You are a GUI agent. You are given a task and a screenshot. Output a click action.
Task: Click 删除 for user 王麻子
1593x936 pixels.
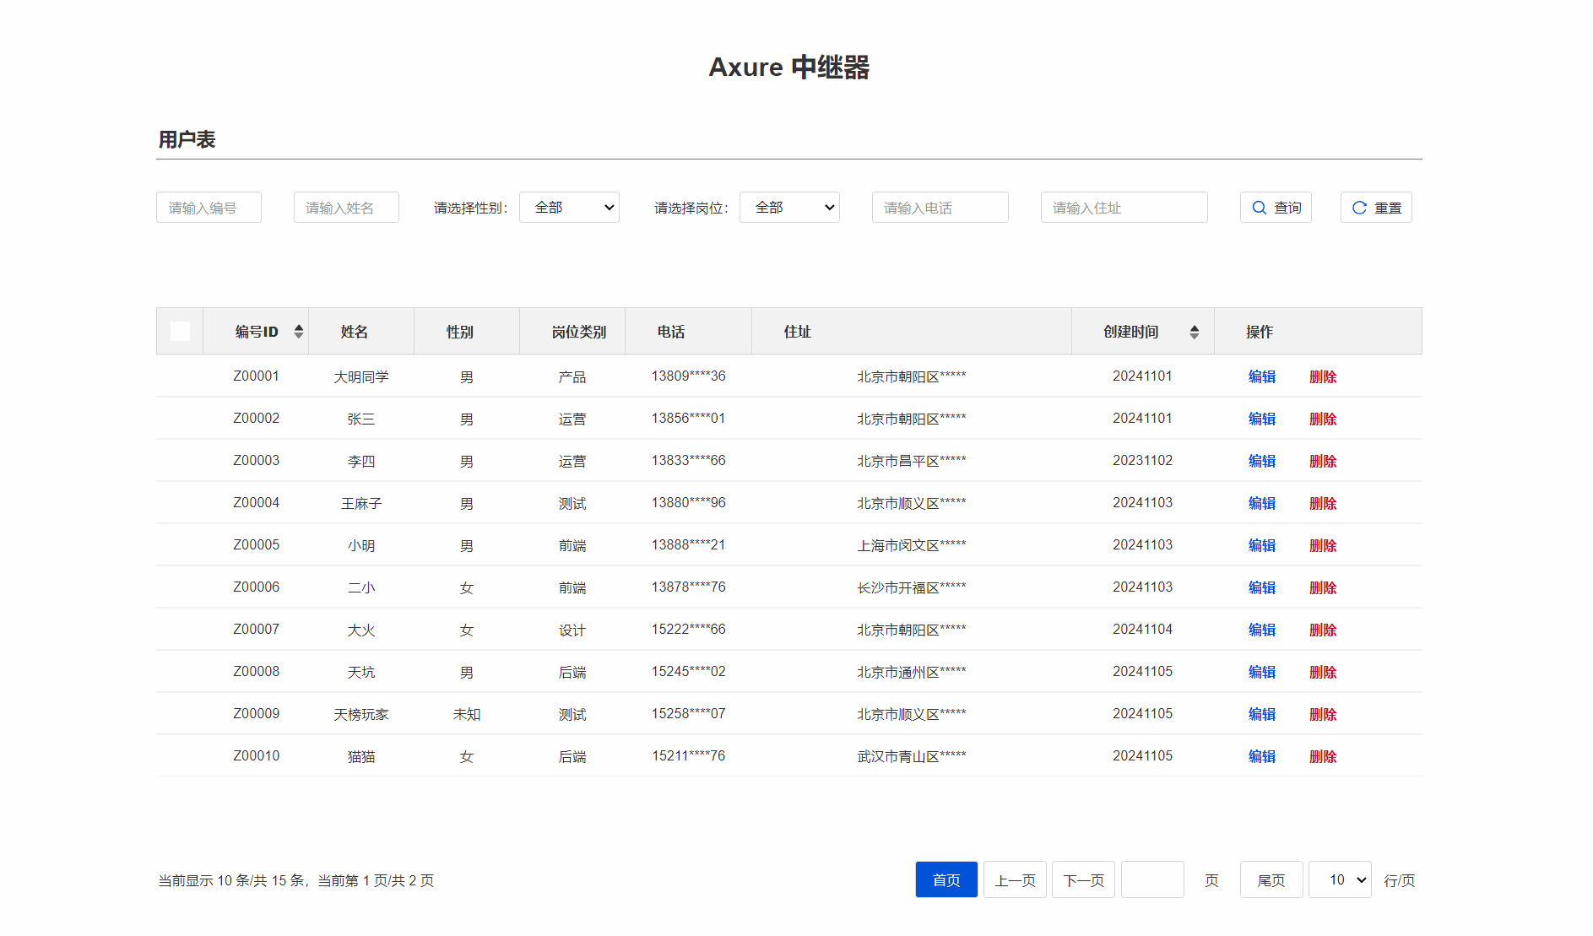(1322, 503)
